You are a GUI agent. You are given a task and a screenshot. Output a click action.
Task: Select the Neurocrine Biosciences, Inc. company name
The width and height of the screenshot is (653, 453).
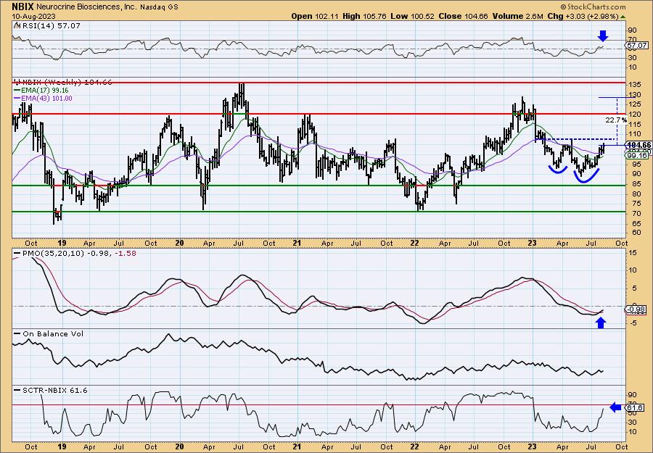pos(86,7)
